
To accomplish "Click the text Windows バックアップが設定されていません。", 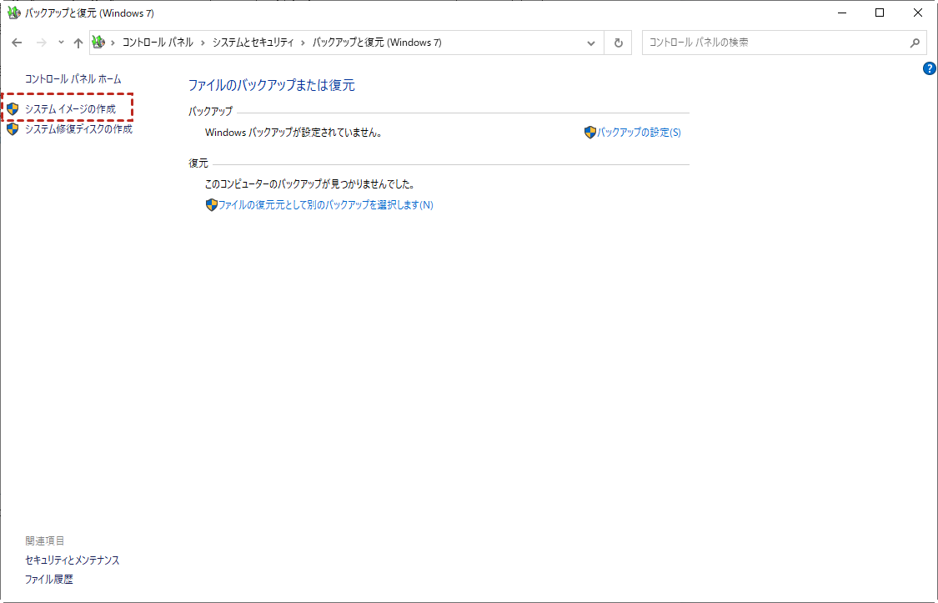I will coord(293,133).
